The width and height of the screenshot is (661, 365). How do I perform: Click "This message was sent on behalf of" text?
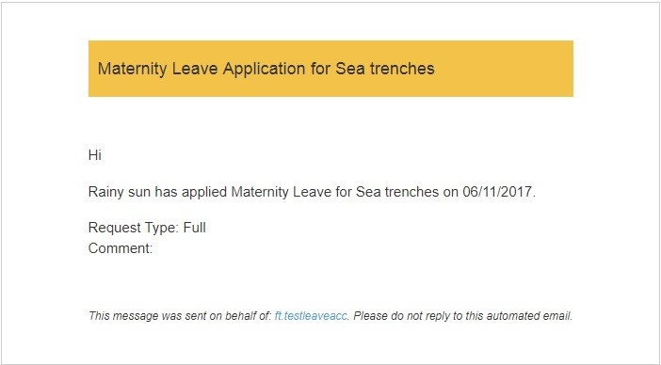181,316
